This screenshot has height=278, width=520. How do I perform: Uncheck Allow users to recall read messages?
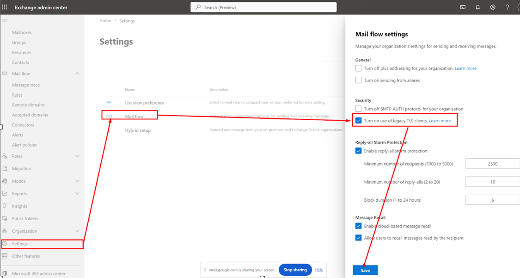click(359, 238)
